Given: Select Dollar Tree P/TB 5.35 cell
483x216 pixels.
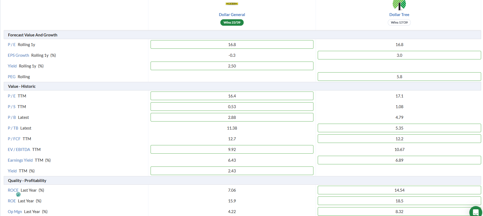Looking at the screenshot, I should coord(399,128).
